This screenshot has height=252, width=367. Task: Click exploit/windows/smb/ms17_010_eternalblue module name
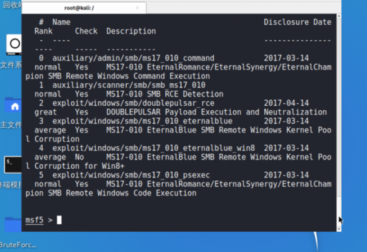(143, 121)
